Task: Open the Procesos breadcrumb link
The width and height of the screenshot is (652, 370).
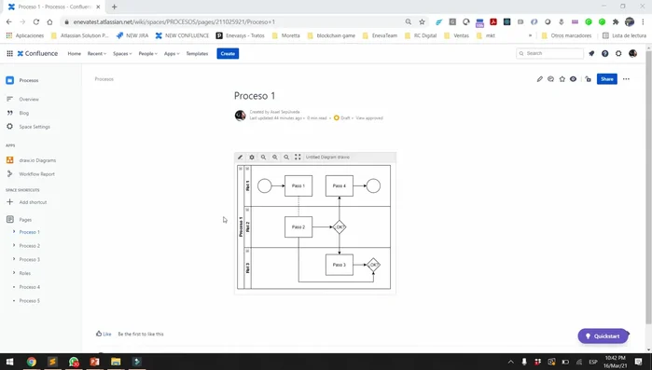Action: 104,79
